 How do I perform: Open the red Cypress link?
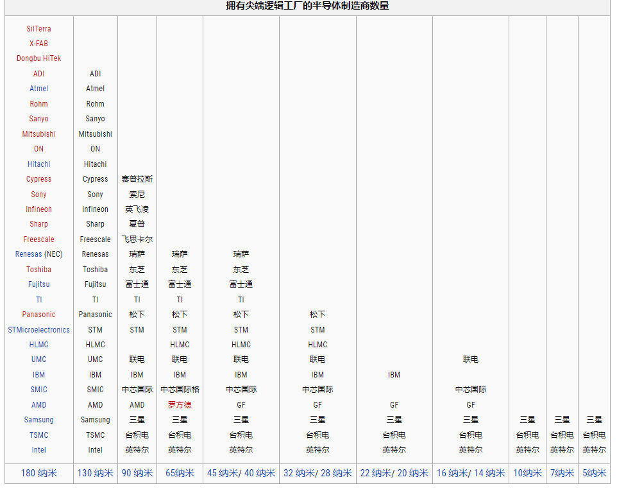38,179
